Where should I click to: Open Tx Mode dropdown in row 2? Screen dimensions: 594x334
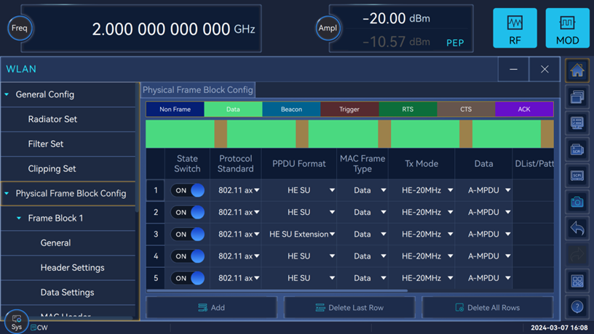(427, 212)
